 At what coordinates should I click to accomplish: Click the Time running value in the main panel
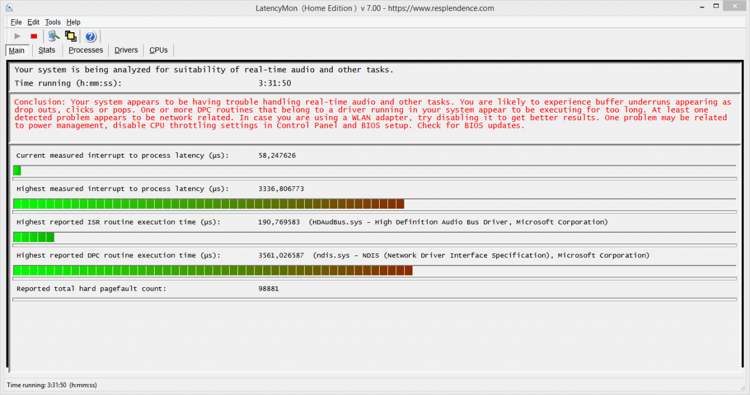275,83
